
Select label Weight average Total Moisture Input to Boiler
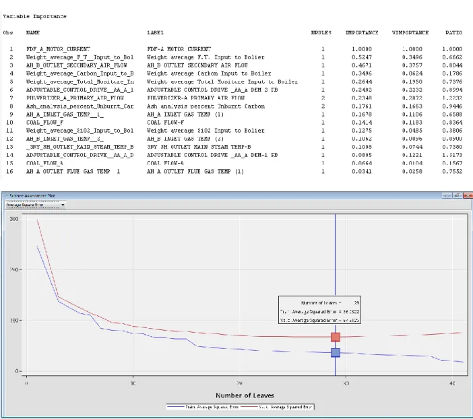click(222, 82)
